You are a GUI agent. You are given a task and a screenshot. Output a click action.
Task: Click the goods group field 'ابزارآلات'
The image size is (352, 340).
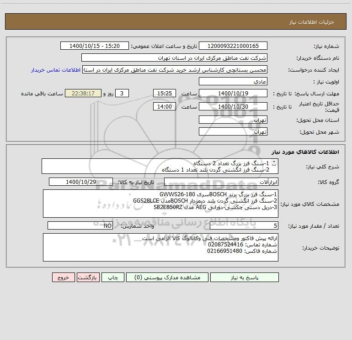pos(221,182)
